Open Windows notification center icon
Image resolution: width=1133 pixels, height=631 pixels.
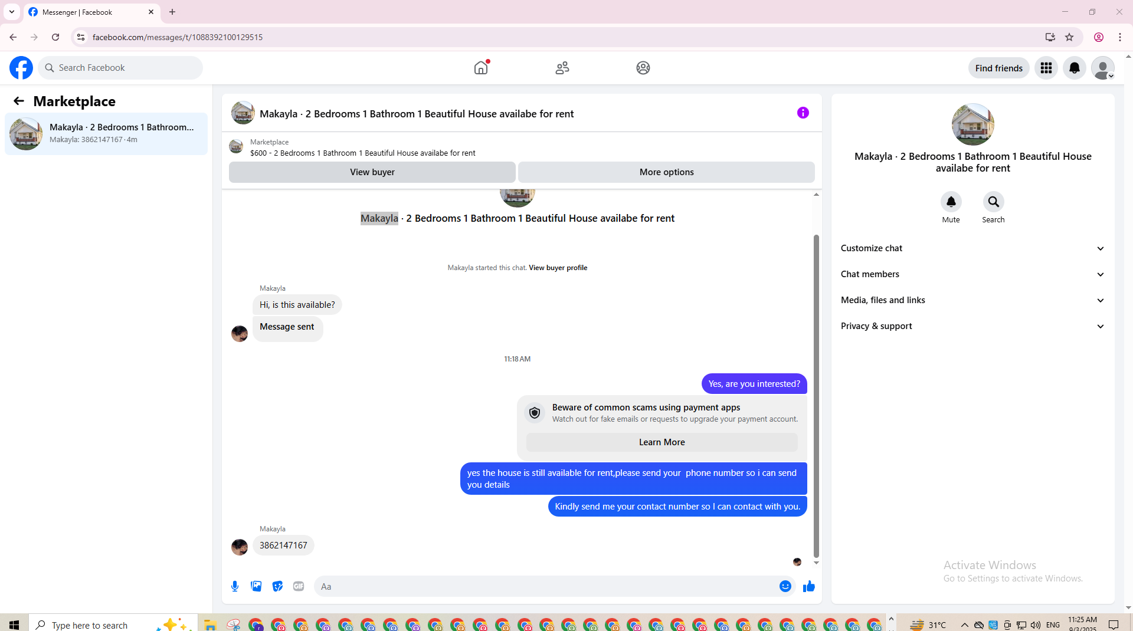(x=1114, y=625)
